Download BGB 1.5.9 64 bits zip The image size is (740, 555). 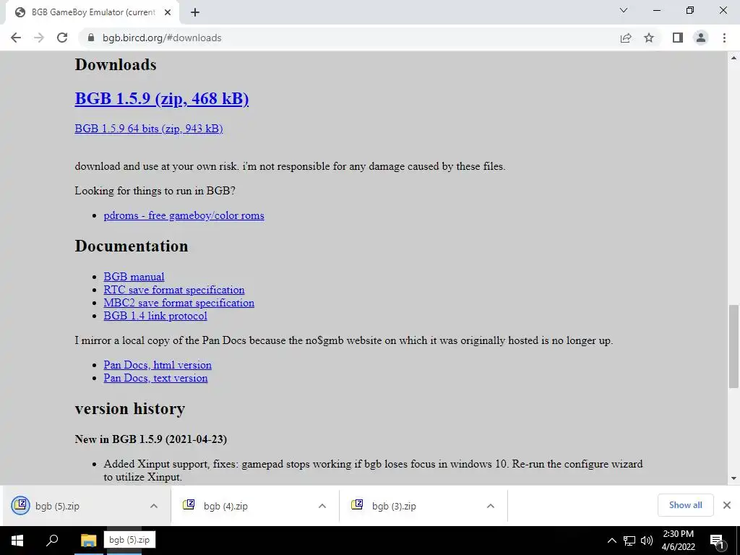coord(149,129)
